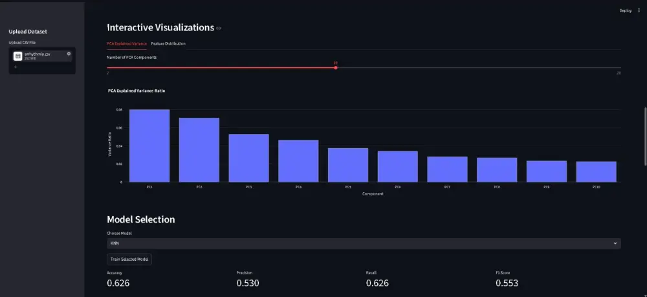Open the Choose Model dropdown showing KNN
Viewport: 647px width, 297px height.
[364, 243]
